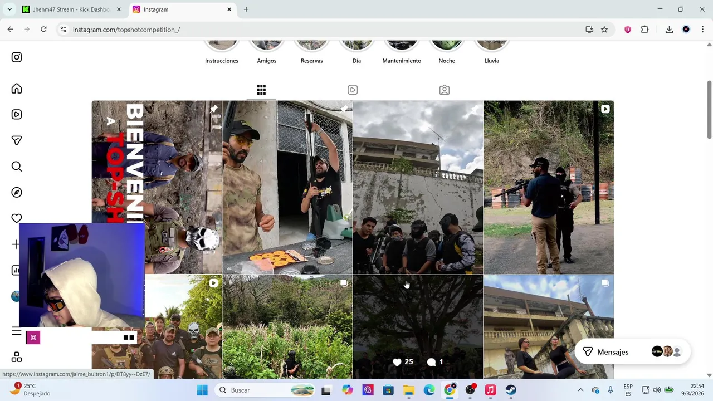Open the volume control in the tray
Image resolution: width=713 pixels, height=401 pixels.
coord(657,390)
